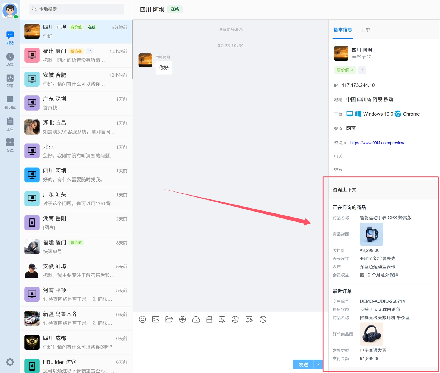Open settings gear at sidebar bottom
Screen dimensions: 440x373
tap(10, 362)
